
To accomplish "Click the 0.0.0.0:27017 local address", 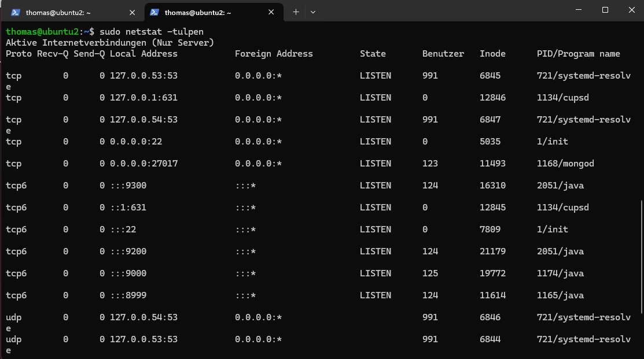I will (143, 164).
